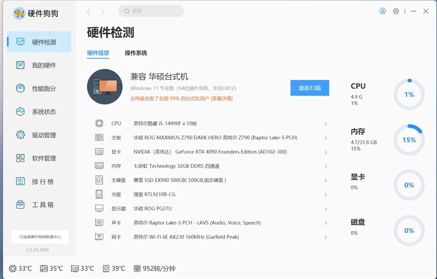This screenshot has width=437, height=279.
Task: Click the fan speed 952转/分钟 icon
Action: (x=137, y=269)
